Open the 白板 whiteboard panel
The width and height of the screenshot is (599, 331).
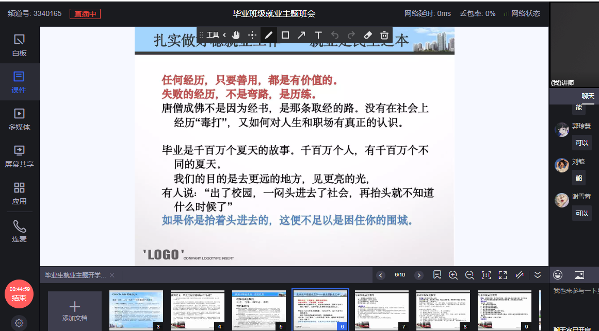pyautogui.click(x=19, y=45)
